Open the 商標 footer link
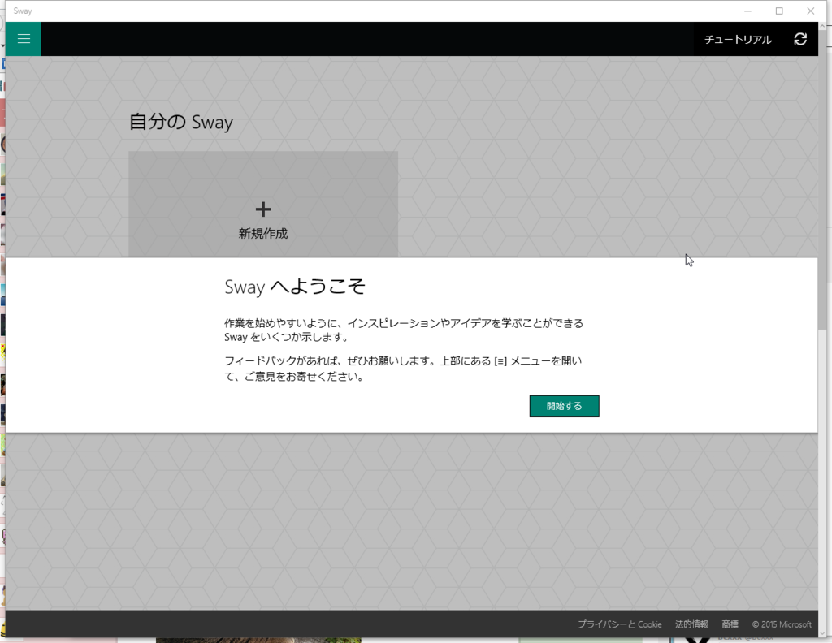Image resolution: width=832 pixels, height=643 pixels. 730,624
